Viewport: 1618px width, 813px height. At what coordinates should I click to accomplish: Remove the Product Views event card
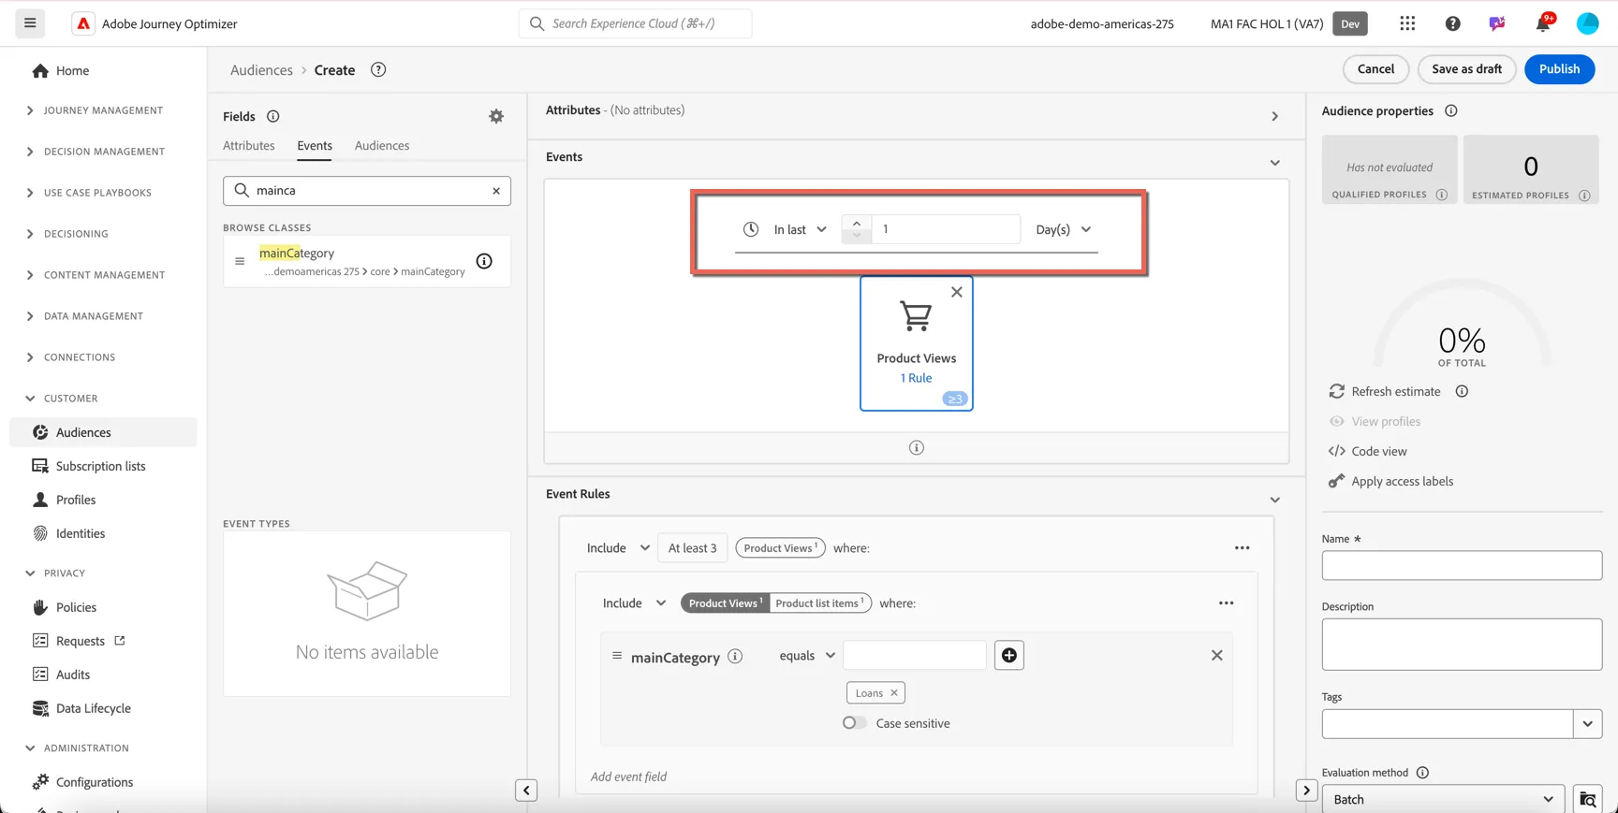[x=956, y=292]
